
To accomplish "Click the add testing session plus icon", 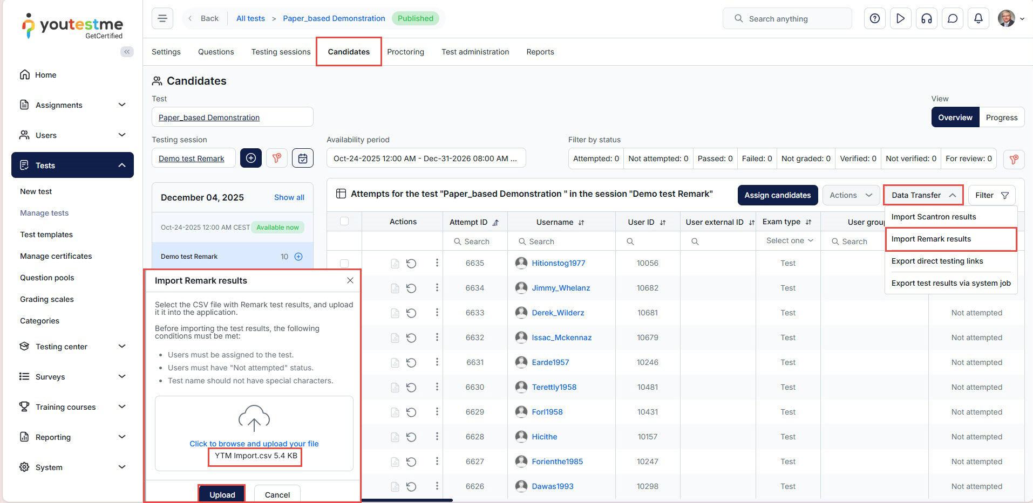I will pyautogui.click(x=251, y=158).
